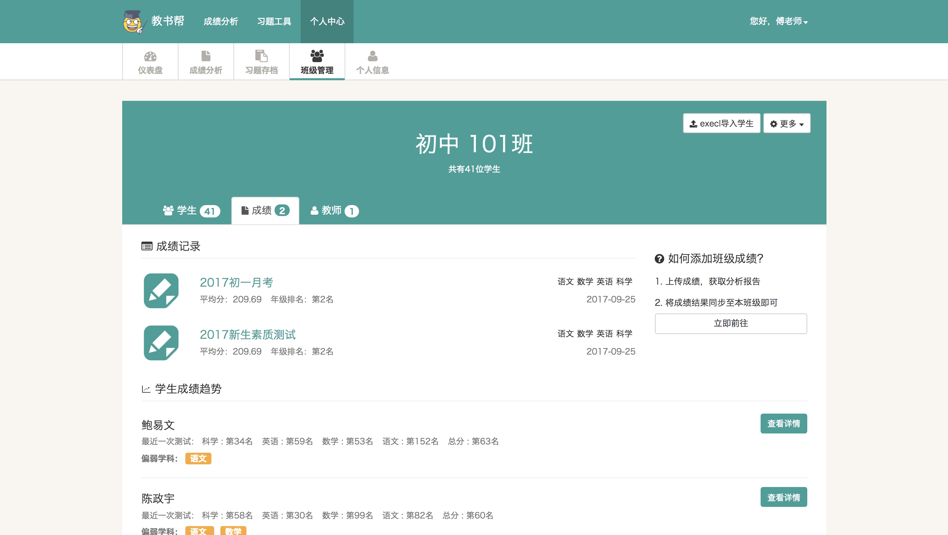
Task: Open 习题工具 in top navigation
Action: click(x=274, y=21)
